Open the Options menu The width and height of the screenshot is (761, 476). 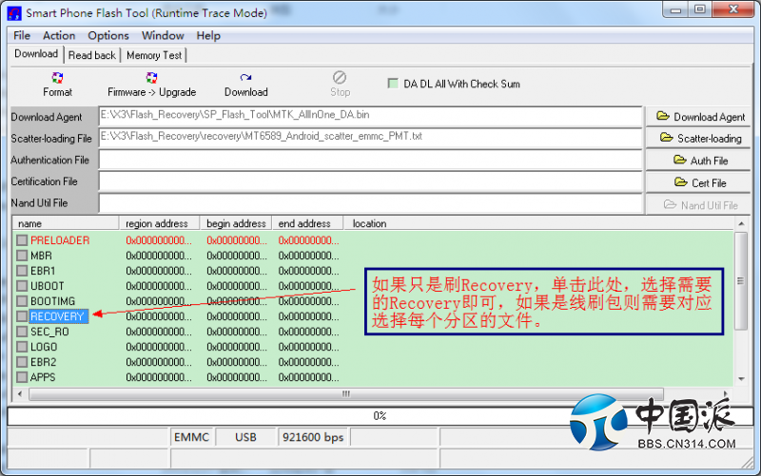pos(108,35)
